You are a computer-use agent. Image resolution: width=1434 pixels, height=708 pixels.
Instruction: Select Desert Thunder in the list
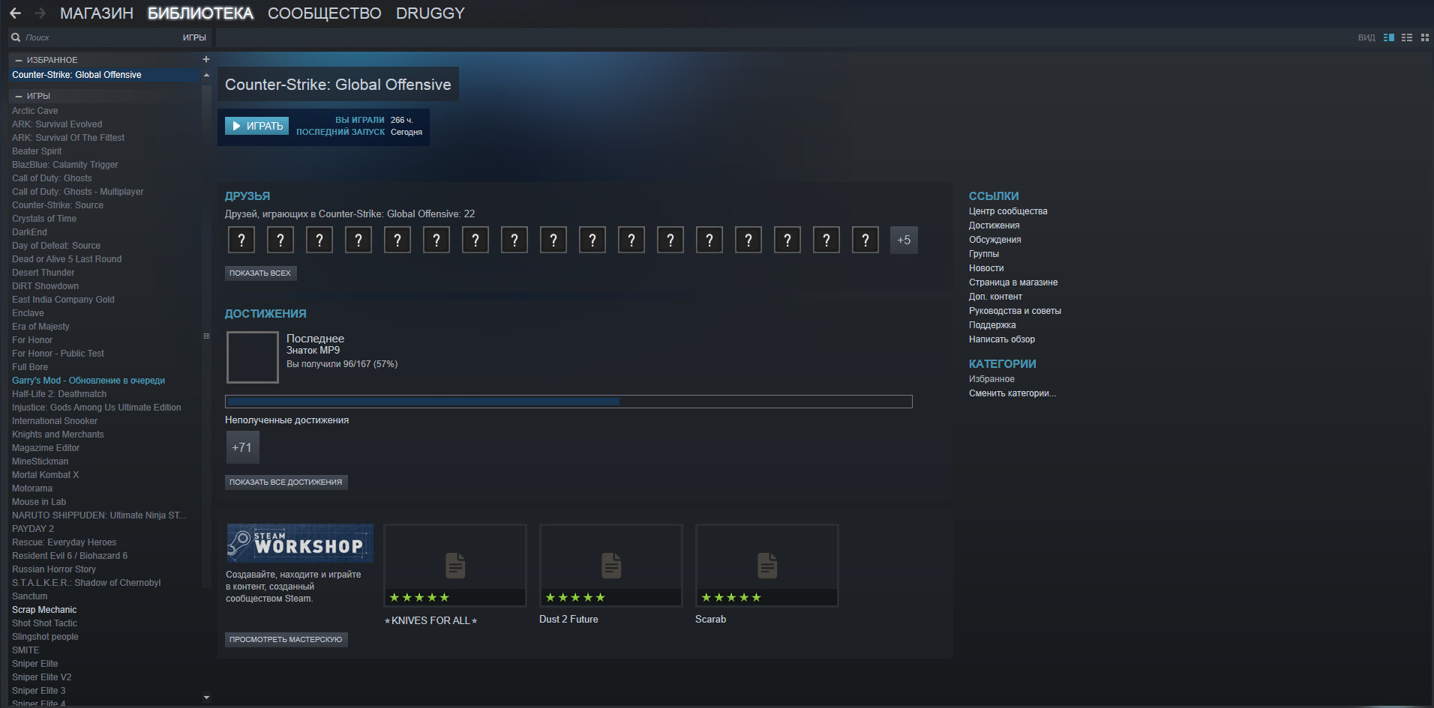pyautogui.click(x=43, y=273)
